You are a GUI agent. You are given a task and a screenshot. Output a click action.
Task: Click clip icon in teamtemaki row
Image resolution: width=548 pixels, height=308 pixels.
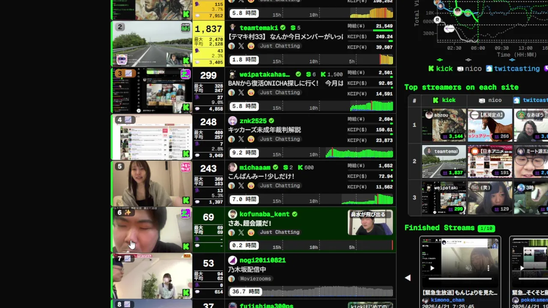tap(251, 46)
